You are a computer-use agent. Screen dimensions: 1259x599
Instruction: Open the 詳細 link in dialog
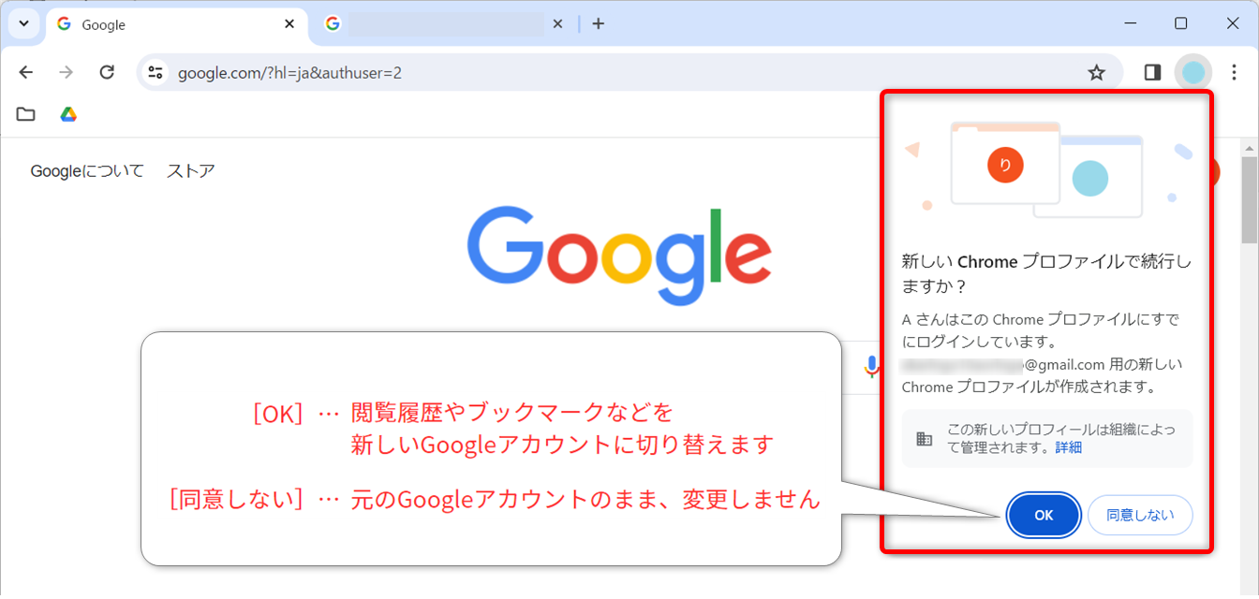1068,447
